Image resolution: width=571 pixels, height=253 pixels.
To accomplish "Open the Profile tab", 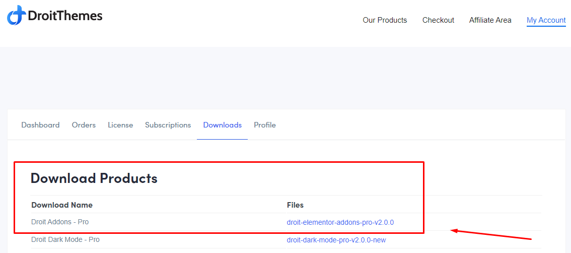I will pos(265,125).
